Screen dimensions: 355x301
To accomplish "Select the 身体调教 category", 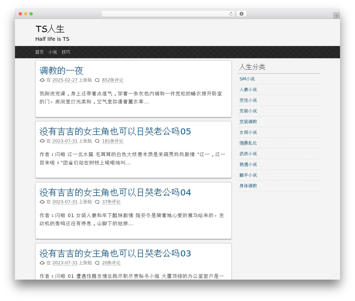I will point(248,186).
